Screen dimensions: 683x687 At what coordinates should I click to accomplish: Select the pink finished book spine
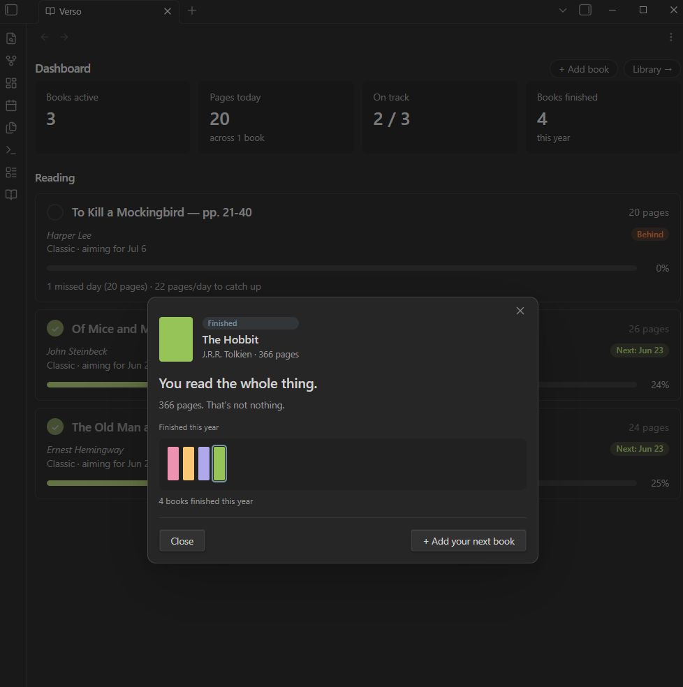pyautogui.click(x=173, y=464)
